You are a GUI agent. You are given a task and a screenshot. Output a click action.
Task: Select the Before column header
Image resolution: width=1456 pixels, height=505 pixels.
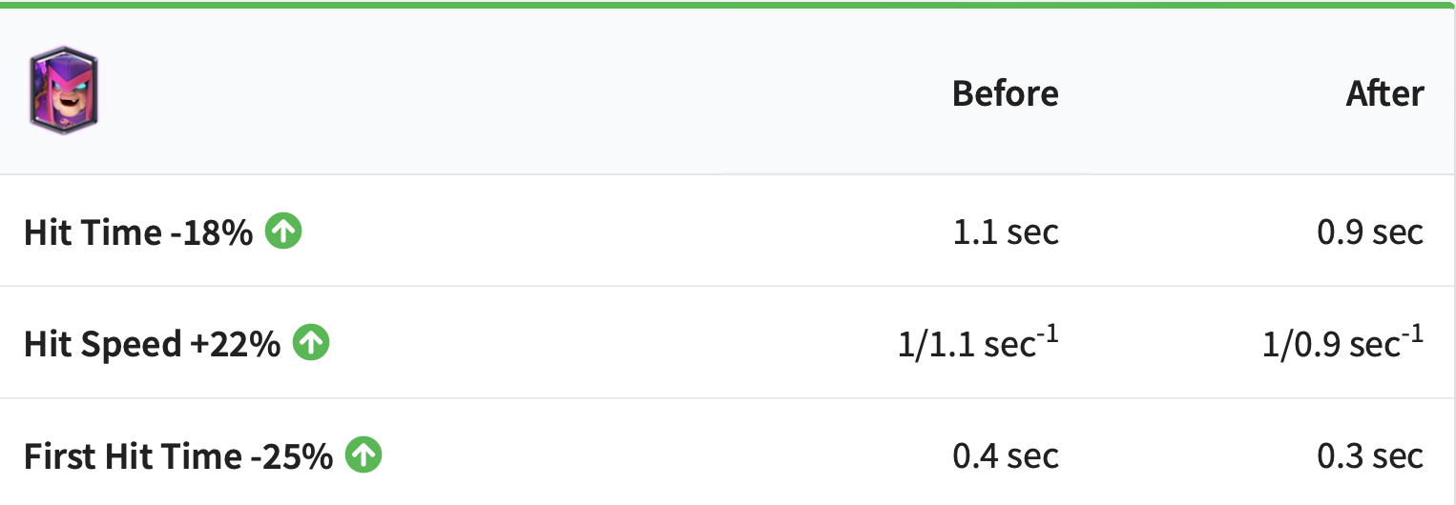(x=1005, y=93)
